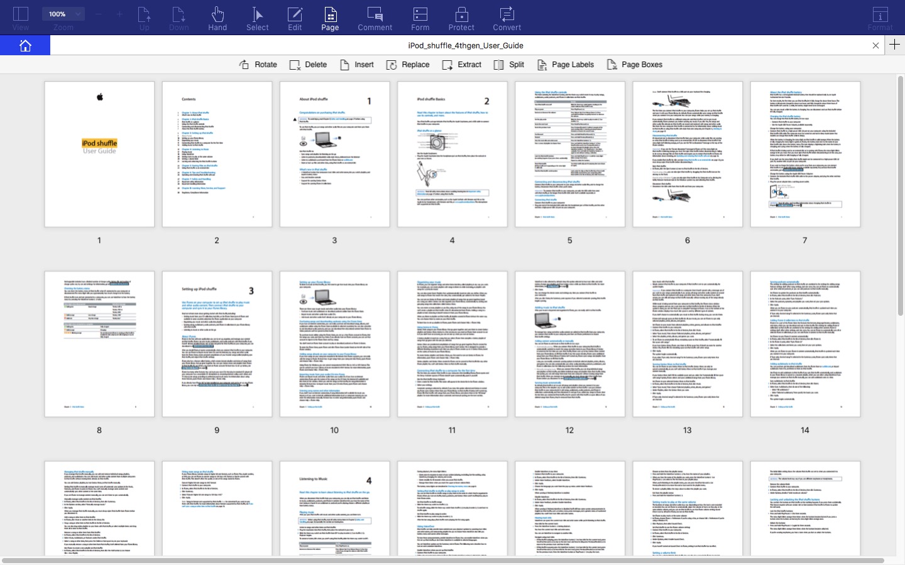Open the Comment tools

[375, 18]
